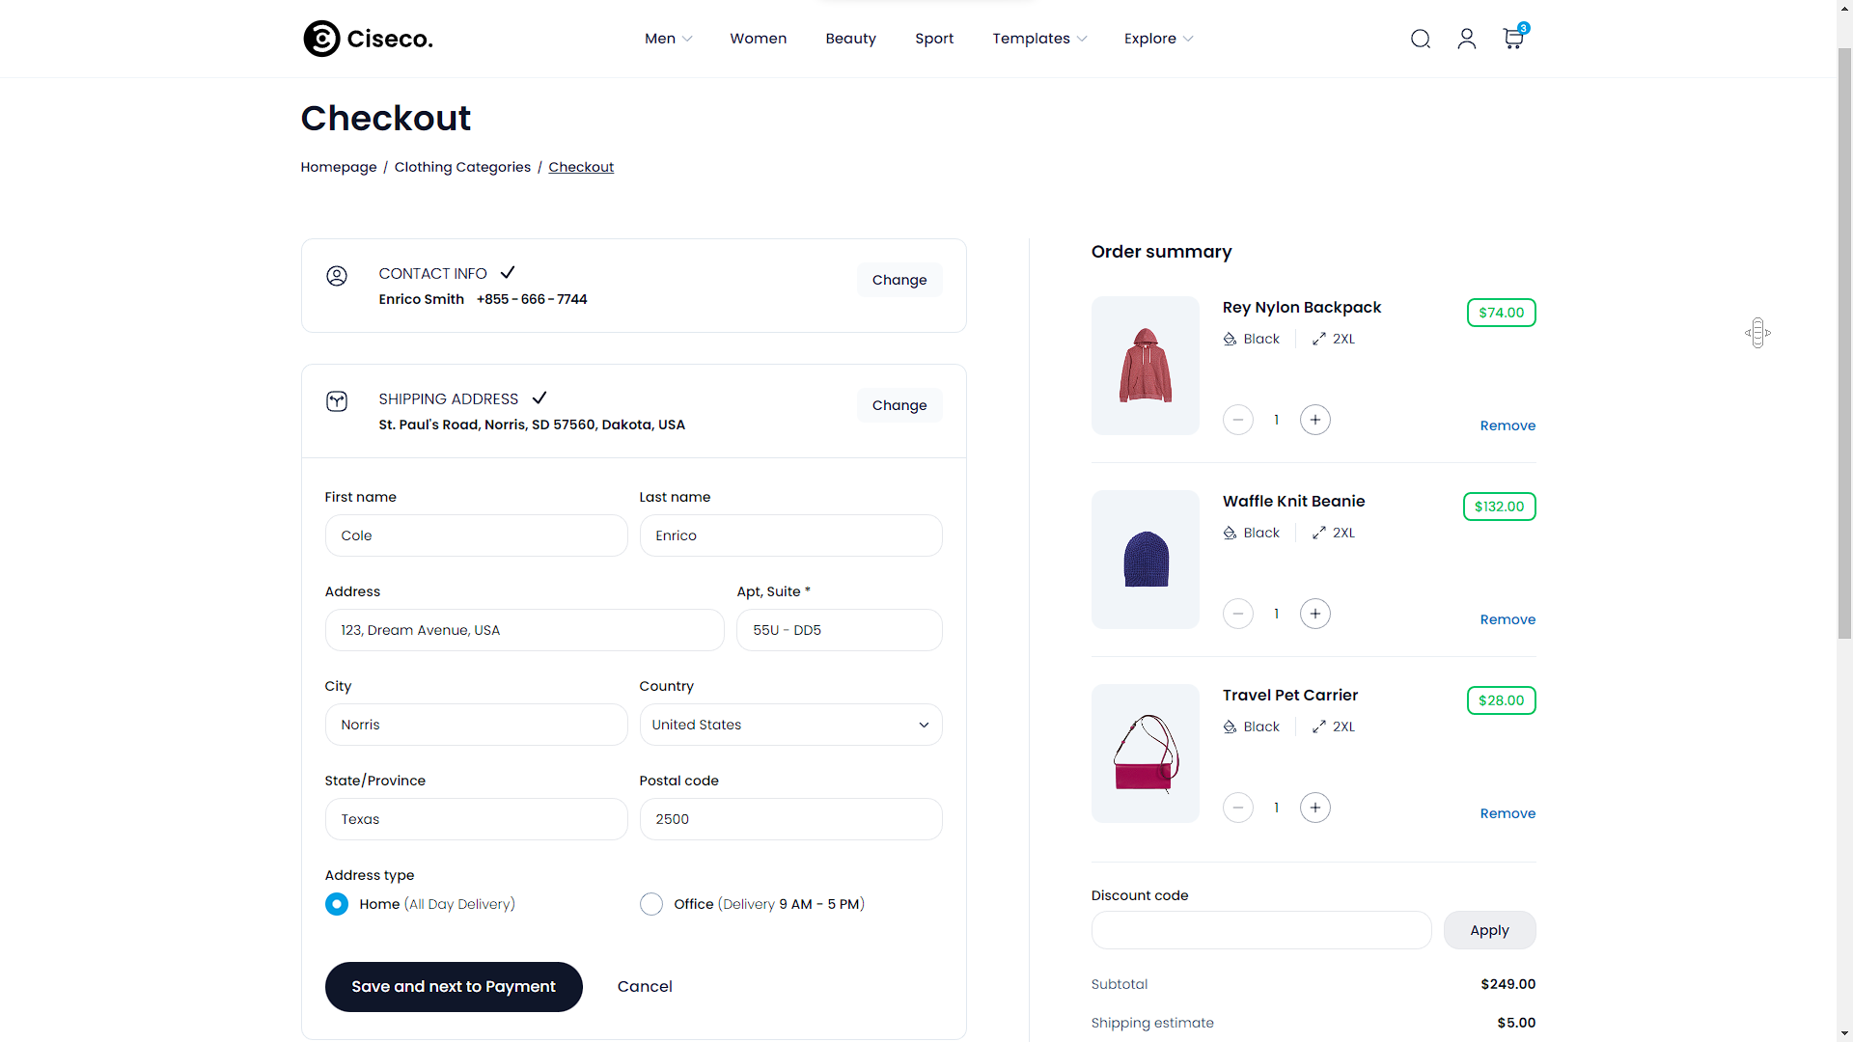The image size is (1853, 1042).
Task: Open the Women menu item
Action: pyautogui.click(x=758, y=39)
